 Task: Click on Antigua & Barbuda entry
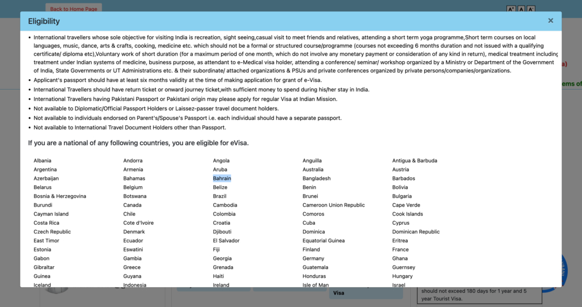point(414,161)
